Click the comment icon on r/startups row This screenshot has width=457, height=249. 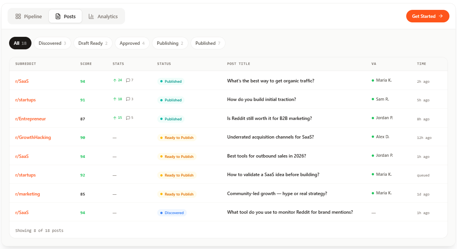tap(128, 99)
